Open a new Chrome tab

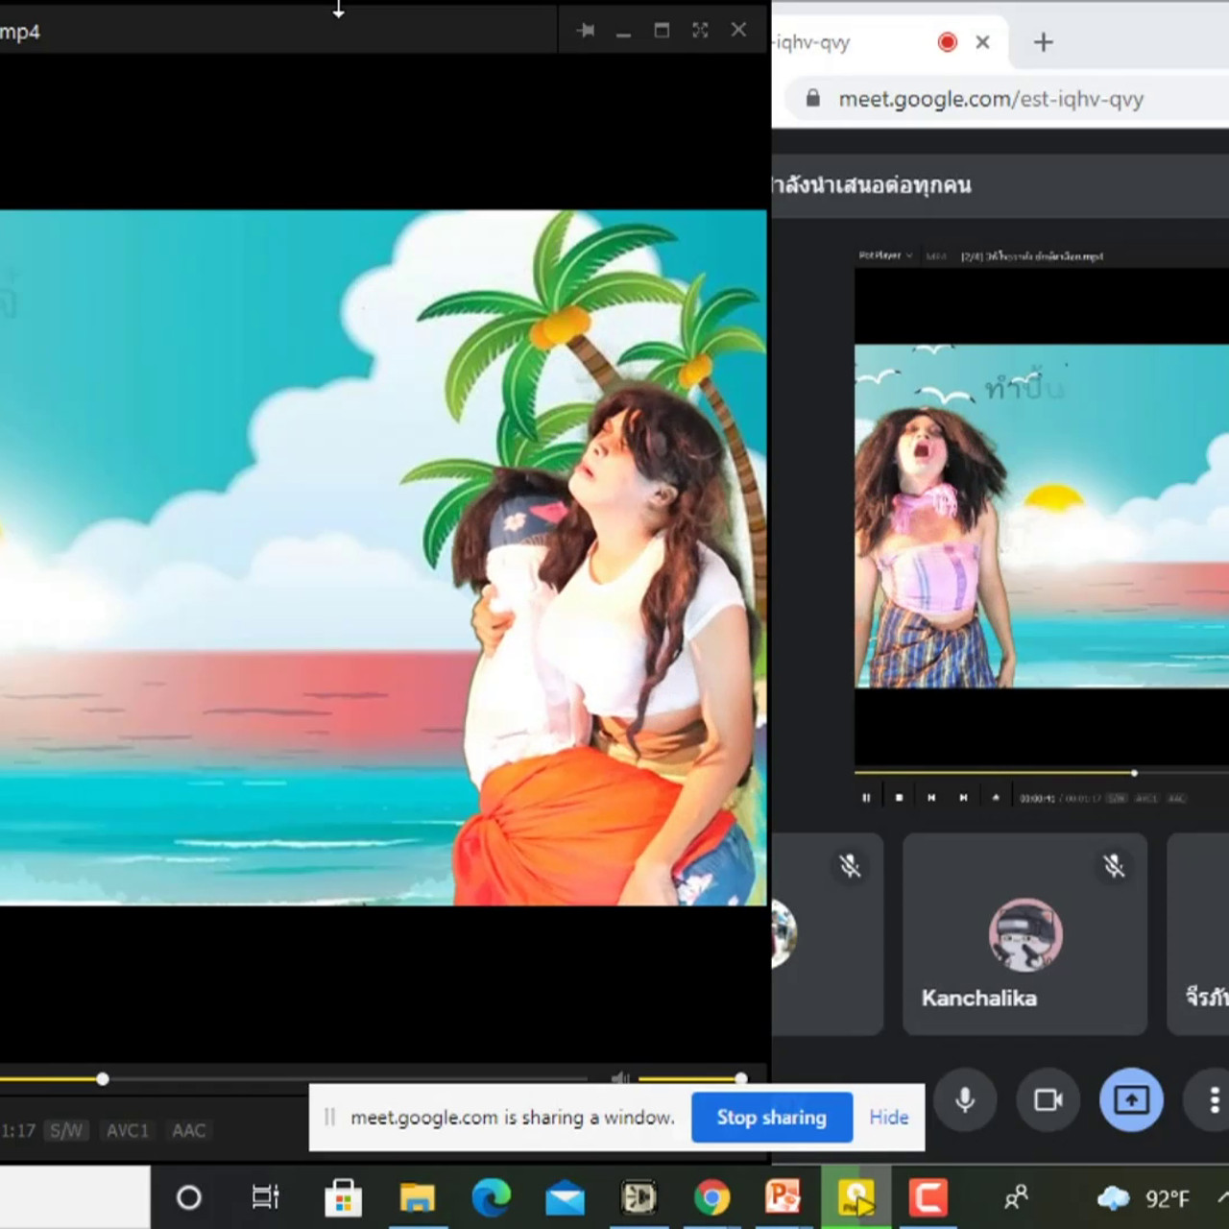[1044, 42]
